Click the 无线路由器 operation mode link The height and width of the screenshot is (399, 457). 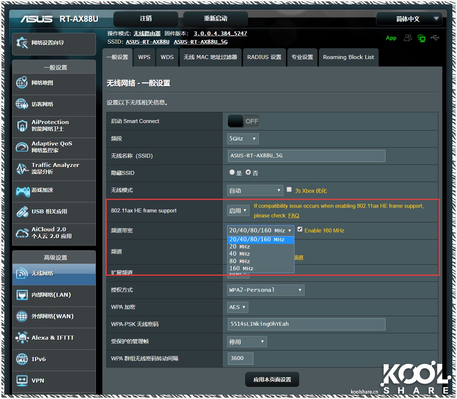147,34
